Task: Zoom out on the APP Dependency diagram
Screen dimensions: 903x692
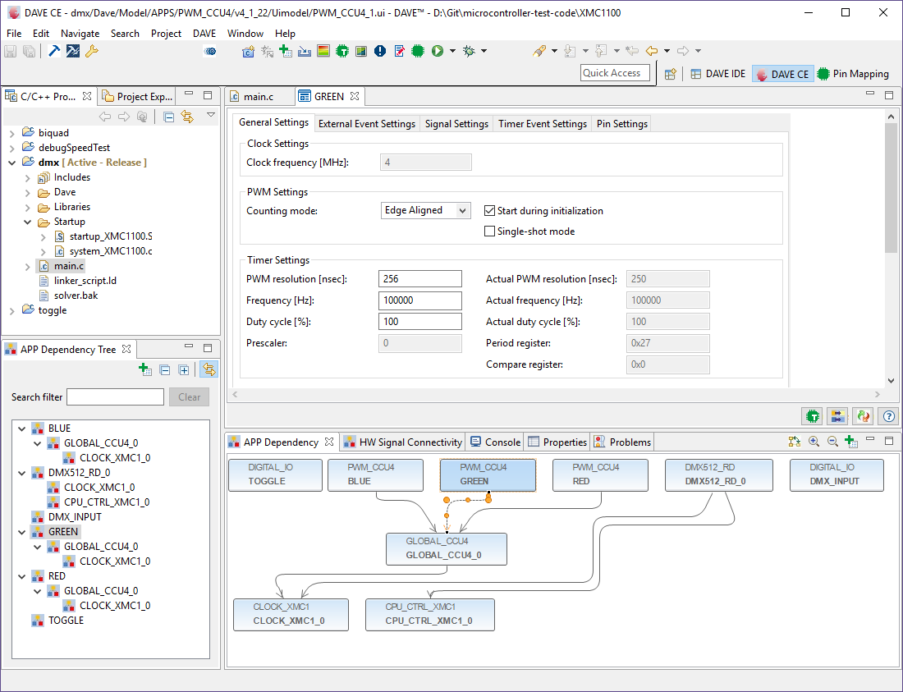Action: pos(832,442)
